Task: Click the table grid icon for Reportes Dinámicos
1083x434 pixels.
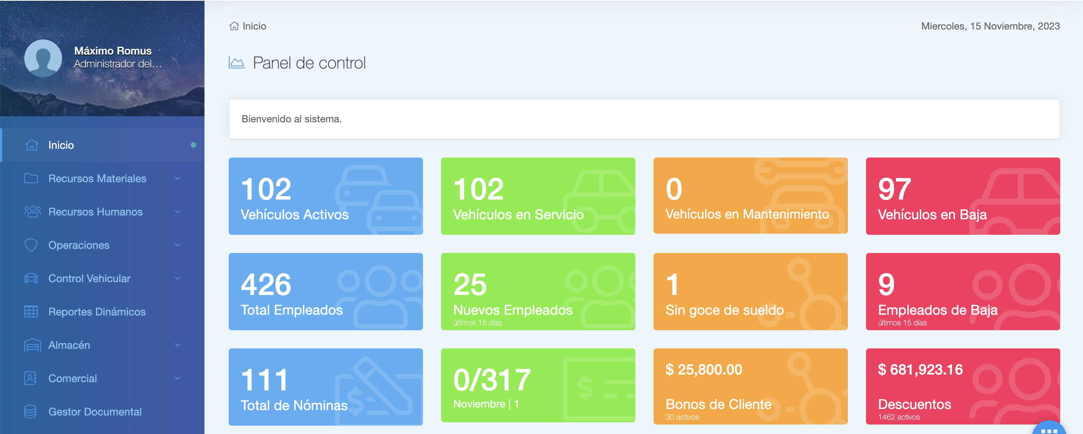Action: [x=31, y=312]
